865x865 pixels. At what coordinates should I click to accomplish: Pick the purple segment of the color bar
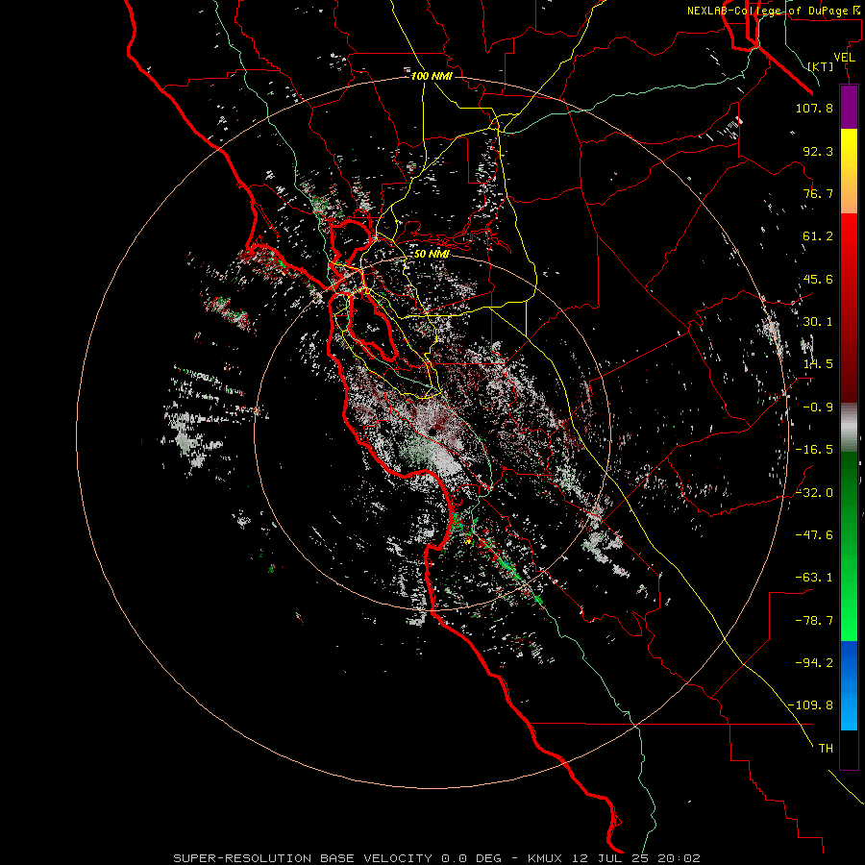(849, 107)
